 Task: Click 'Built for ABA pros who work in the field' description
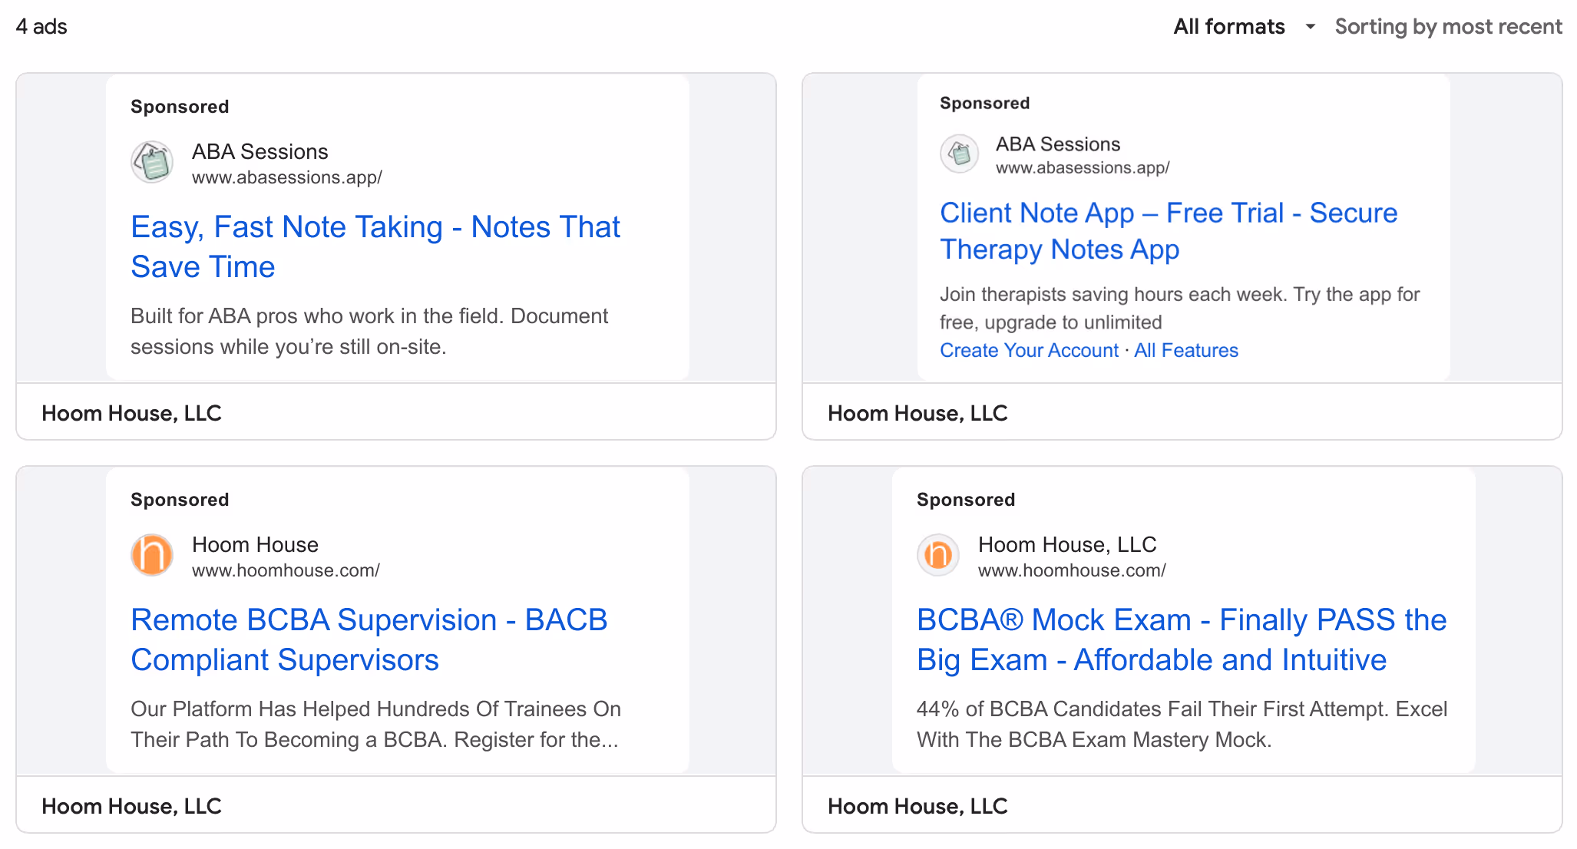[369, 332]
